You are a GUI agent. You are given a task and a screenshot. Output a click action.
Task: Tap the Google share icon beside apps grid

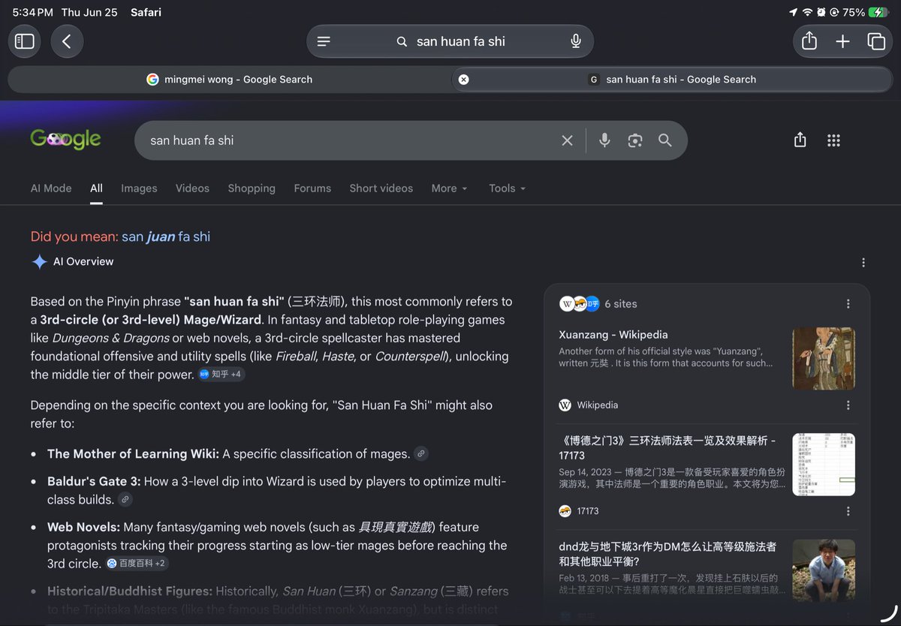pos(800,140)
